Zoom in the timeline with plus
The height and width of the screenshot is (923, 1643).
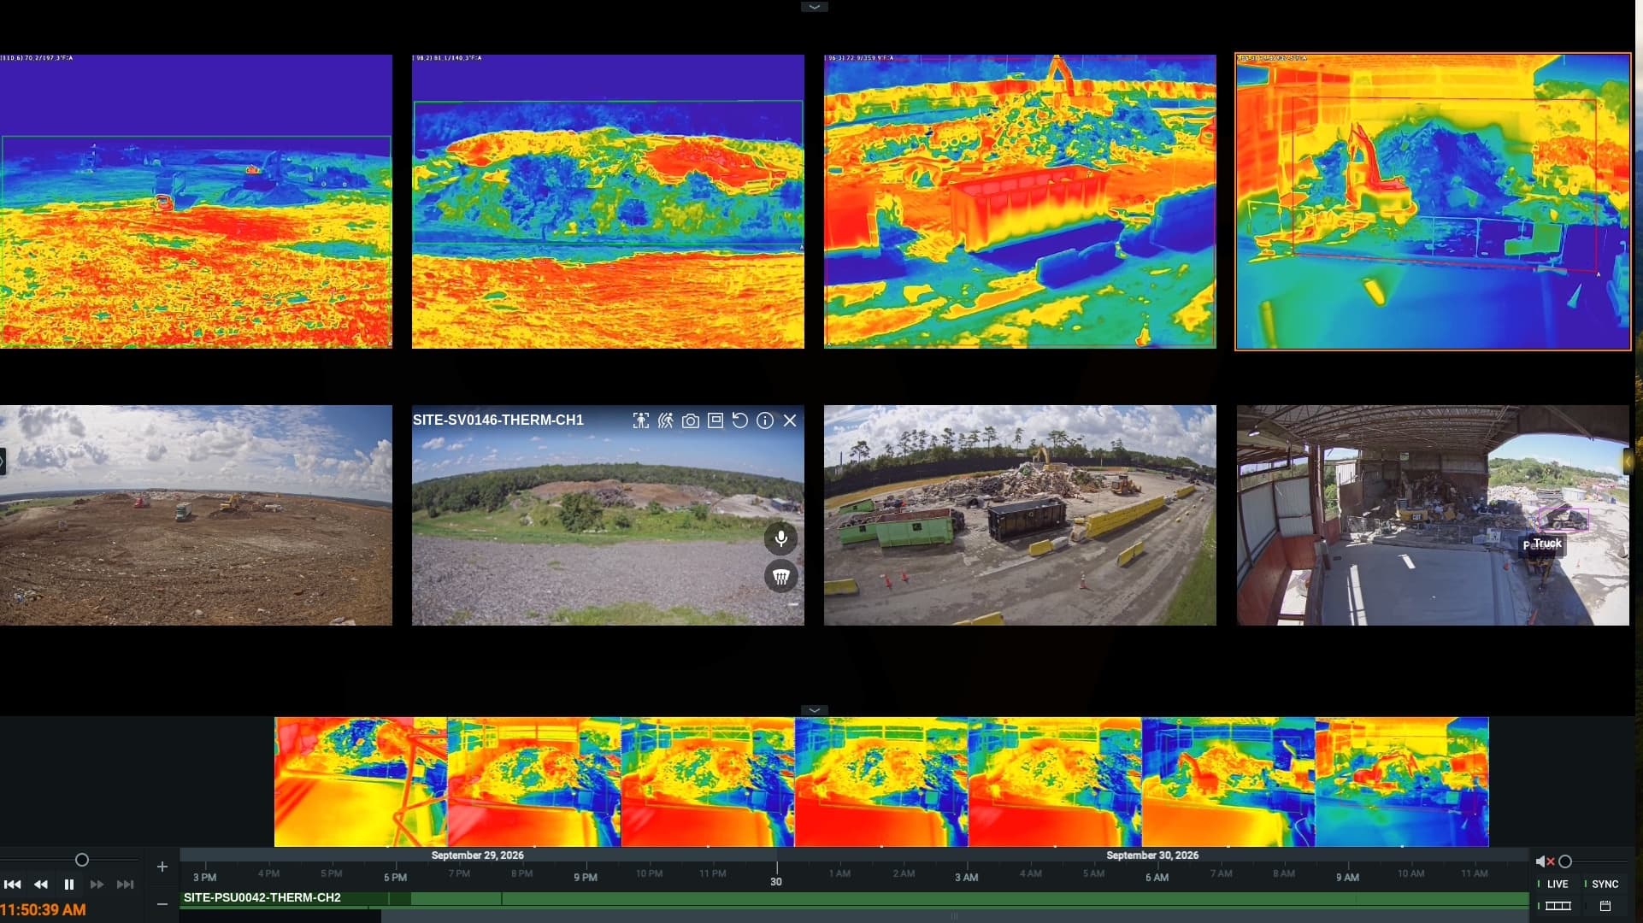(162, 867)
